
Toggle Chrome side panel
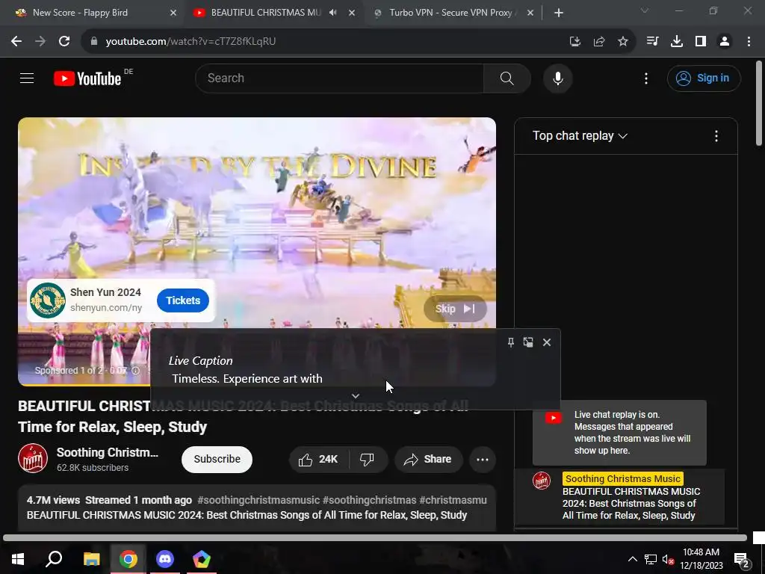tap(701, 42)
